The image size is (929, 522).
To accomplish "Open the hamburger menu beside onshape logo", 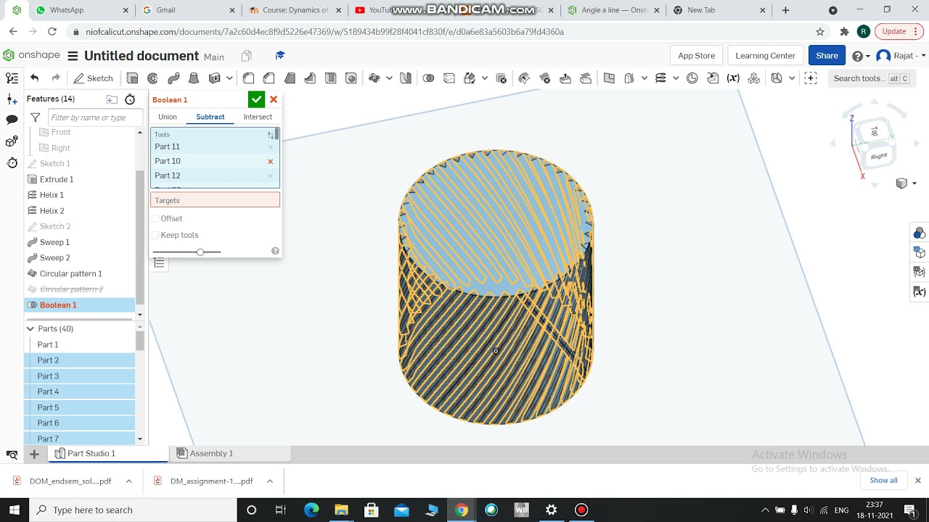I will [x=73, y=56].
